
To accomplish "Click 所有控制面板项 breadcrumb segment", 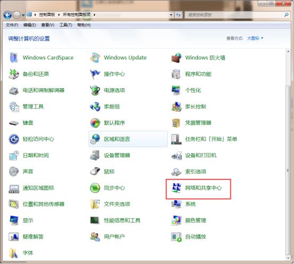I will click(77, 15).
